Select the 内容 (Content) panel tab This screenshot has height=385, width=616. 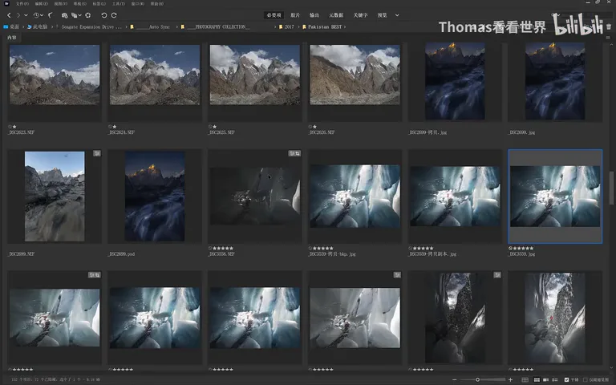click(12, 38)
